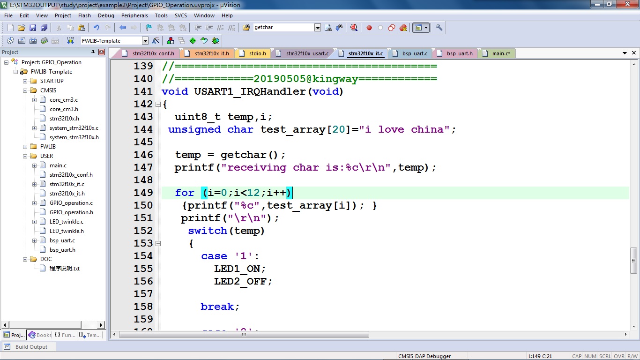
Task: Open Manage Run-Time Environment green diamond icon
Action: 193,41
